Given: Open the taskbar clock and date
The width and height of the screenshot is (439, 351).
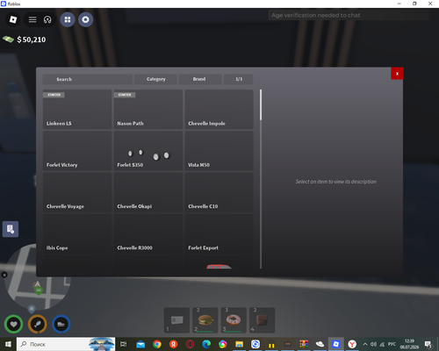Looking at the screenshot, I should pyautogui.click(x=409, y=344).
